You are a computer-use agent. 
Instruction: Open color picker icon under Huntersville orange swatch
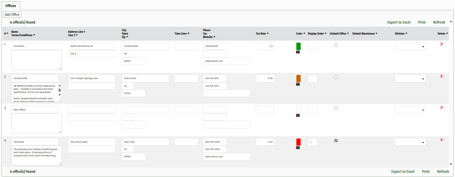298,84
